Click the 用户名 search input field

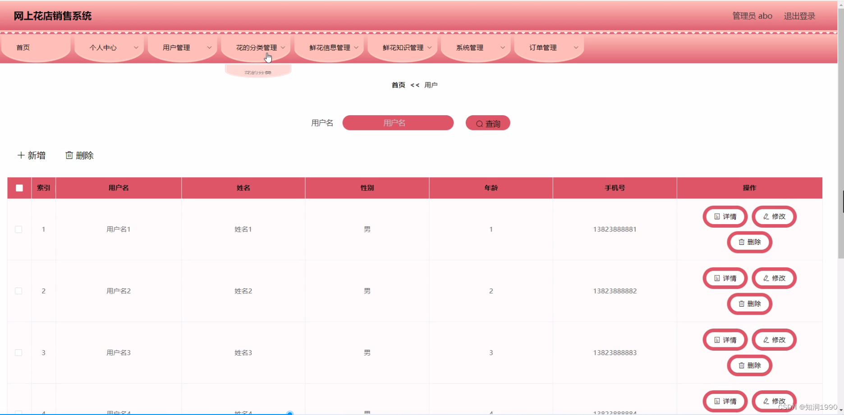(x=398, y=123)
